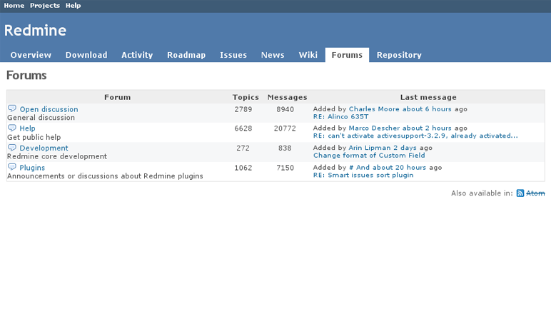Viewport: 551px width, 324px height.
Task: Click topics count 1062
Action: pos(243,168)
